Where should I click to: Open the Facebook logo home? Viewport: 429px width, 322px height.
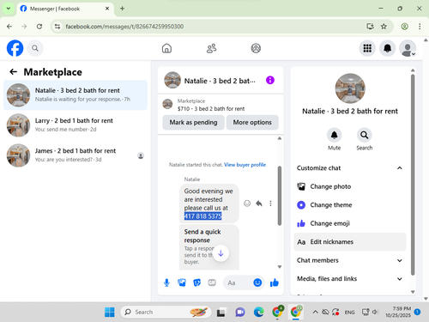click(x=15, y=48)
